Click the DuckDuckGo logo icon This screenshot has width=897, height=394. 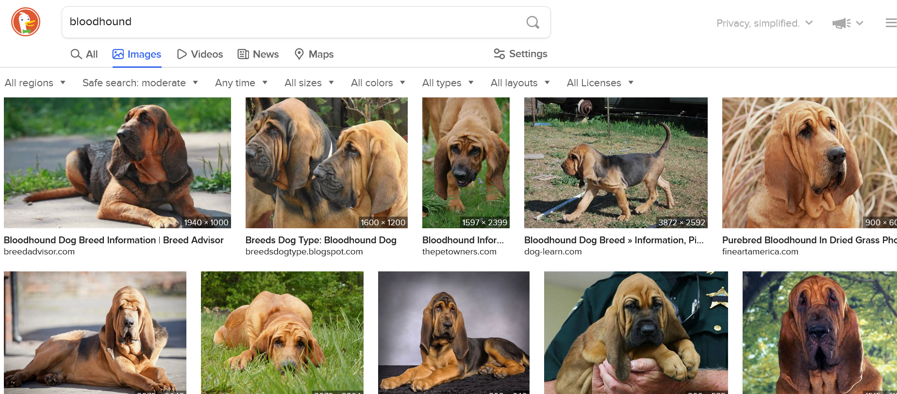[x=26, y=22]
